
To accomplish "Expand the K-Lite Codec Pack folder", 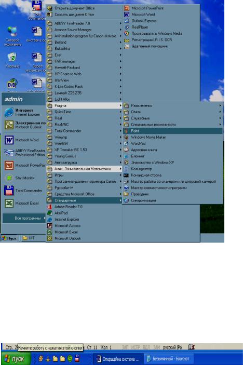I will pyautogui.click(x=84, y=87).
